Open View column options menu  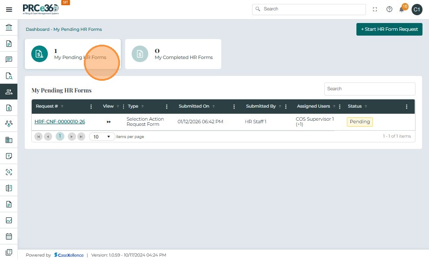123,106
